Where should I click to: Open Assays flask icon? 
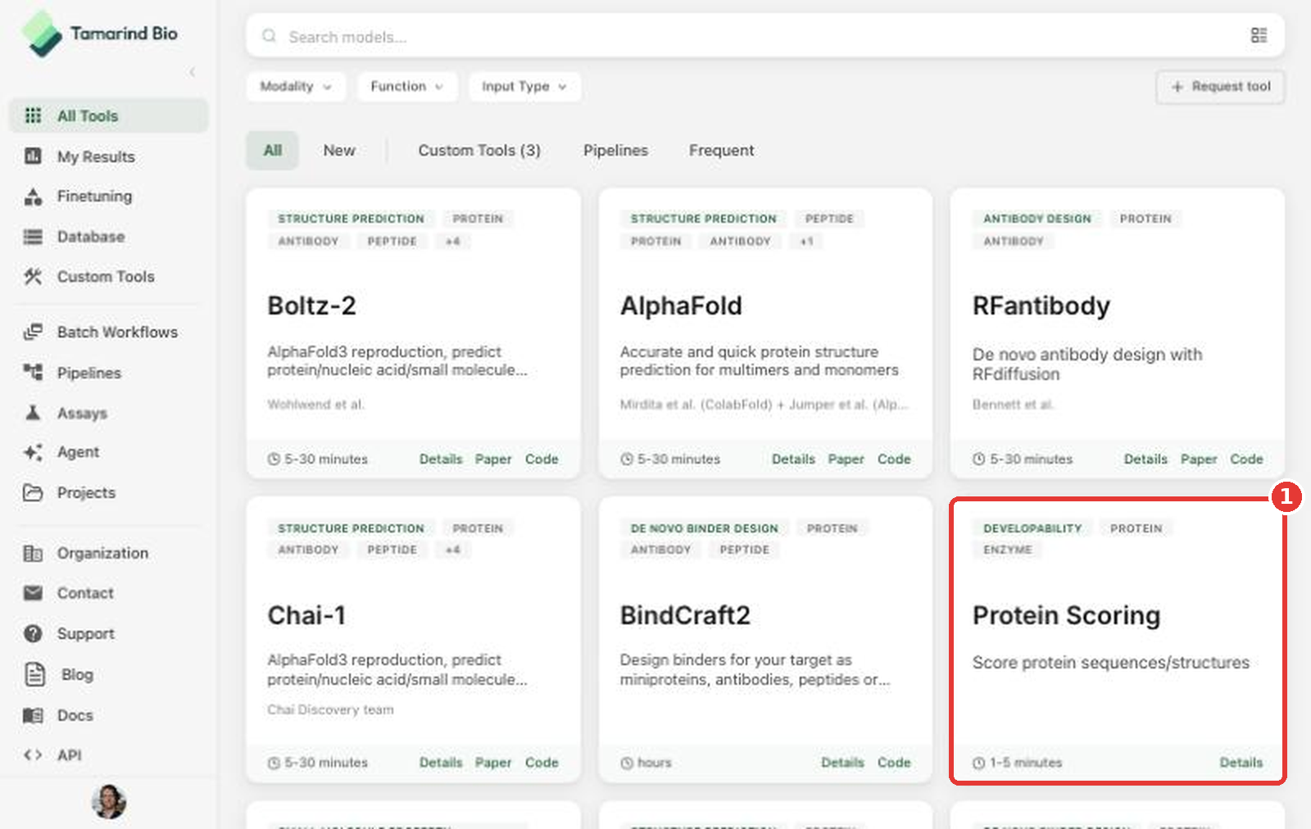33,412
